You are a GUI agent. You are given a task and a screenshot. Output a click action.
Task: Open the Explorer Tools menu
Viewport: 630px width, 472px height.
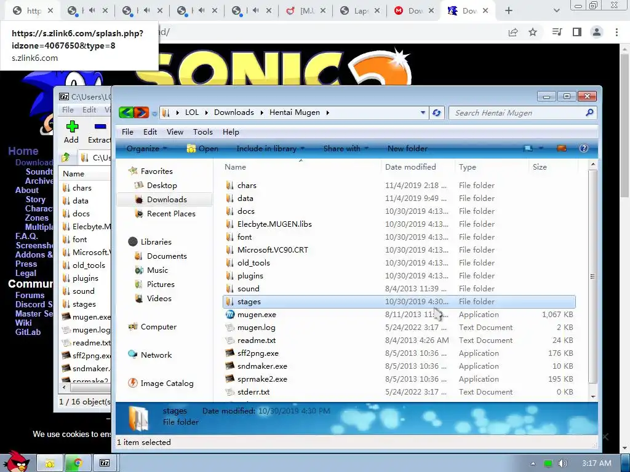coord(202,132)
